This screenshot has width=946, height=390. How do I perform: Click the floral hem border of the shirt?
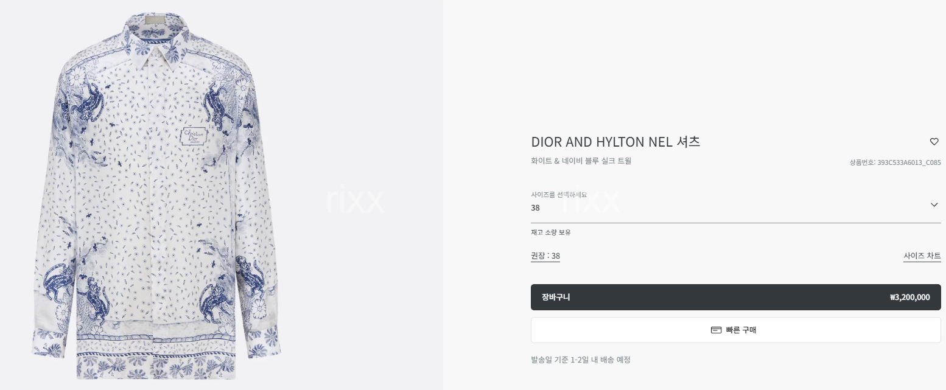[155, 365]
